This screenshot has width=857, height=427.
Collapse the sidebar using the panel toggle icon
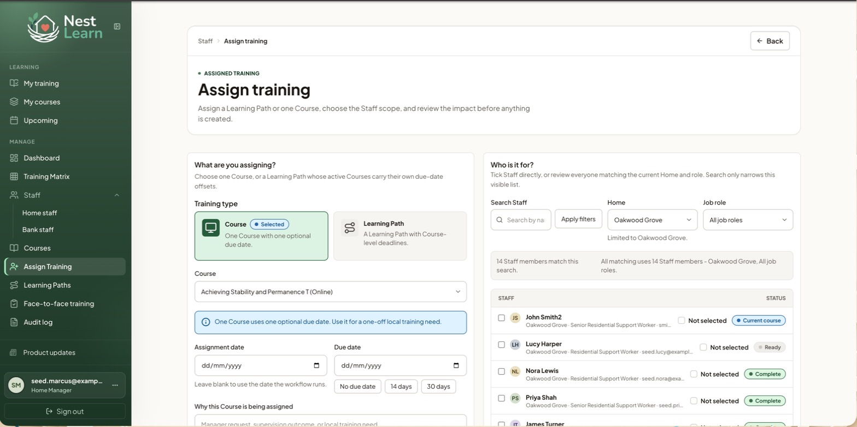click(x=117, y=26)
